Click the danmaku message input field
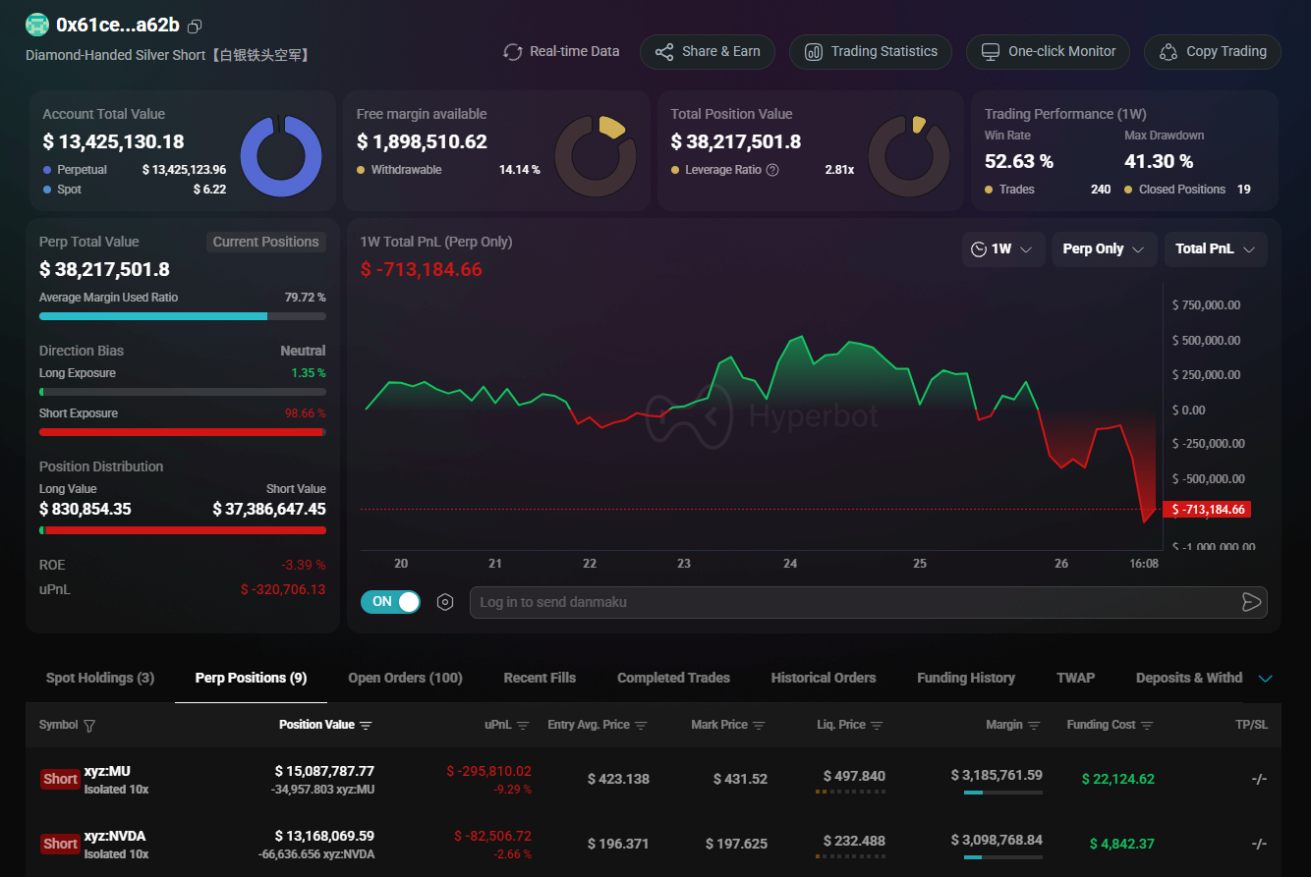This screenshot has width=1311, height=877. [853, 602]
